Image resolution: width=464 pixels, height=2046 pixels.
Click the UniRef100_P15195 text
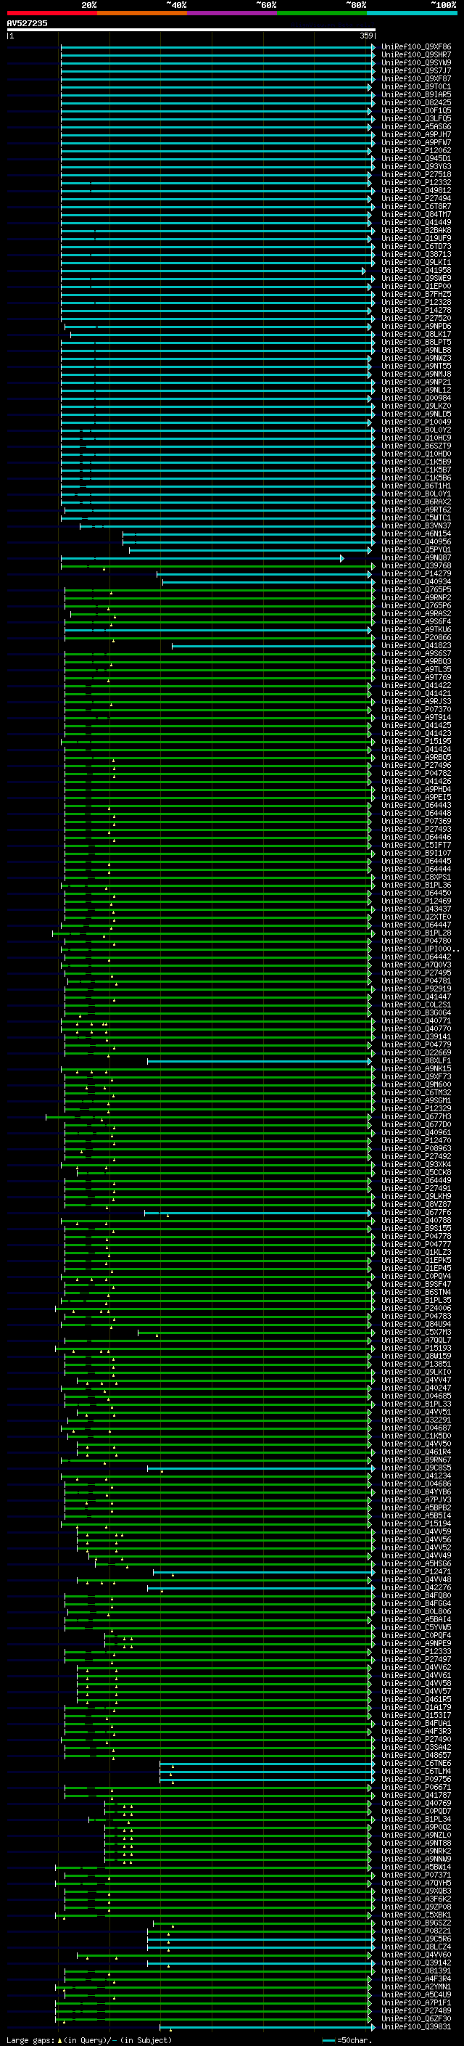coord(415,742)
